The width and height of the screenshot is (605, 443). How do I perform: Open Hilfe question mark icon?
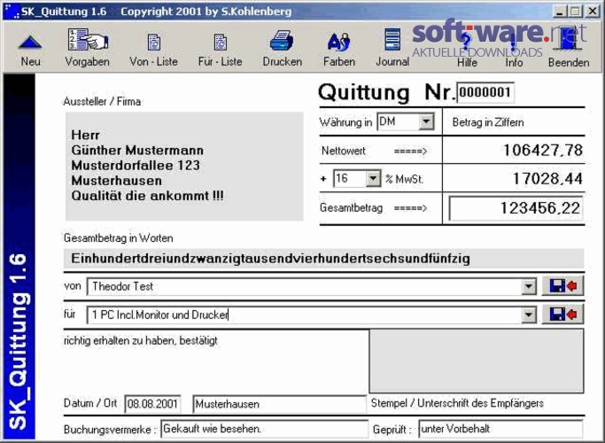coord(467,42)
